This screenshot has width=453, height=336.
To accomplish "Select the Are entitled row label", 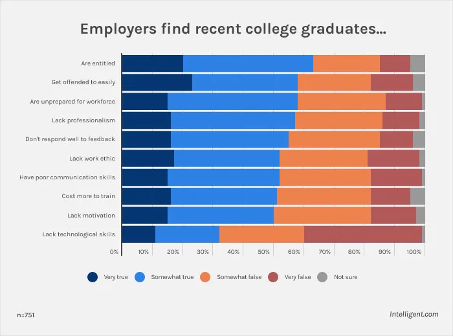I will (98, 63).
